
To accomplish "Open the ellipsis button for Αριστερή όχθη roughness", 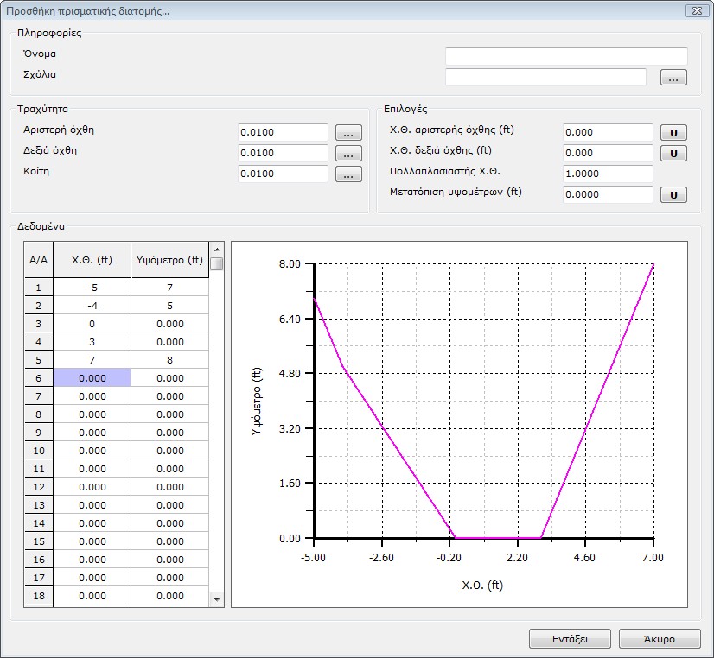I will 347,133.
